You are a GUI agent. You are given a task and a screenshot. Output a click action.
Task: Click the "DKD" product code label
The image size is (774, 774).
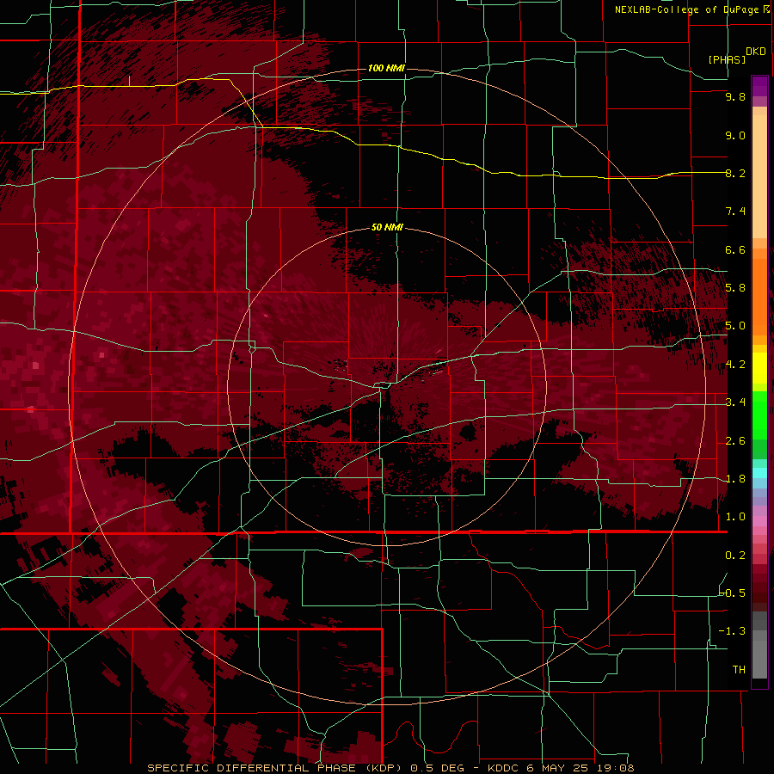point(756,52)
